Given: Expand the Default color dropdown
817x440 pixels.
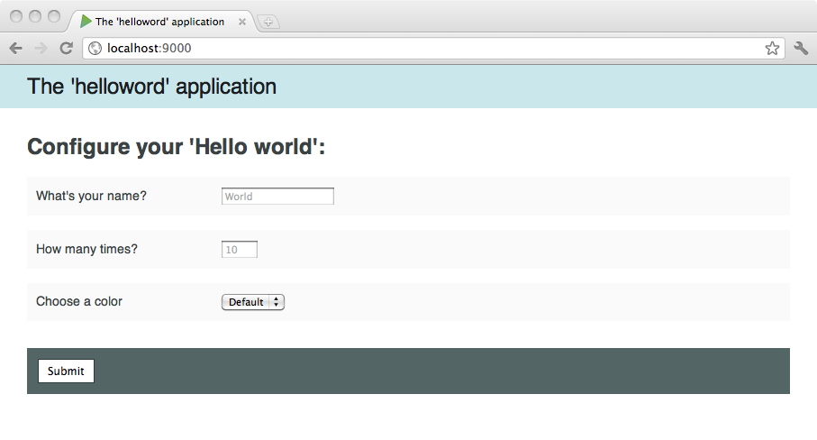Looking at the screenshot, I should pos(253,303).
